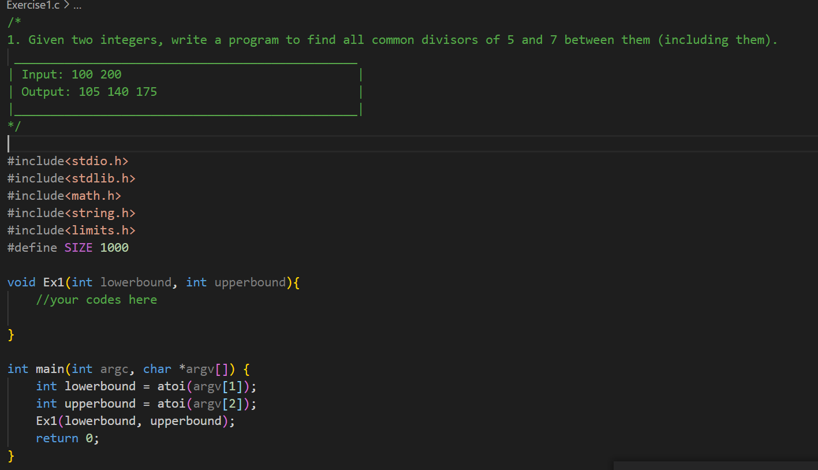The height and width of the screenshot is (470, 818).
Task: Place cursor on the Ex1 function definition
Action: [53, 282]
